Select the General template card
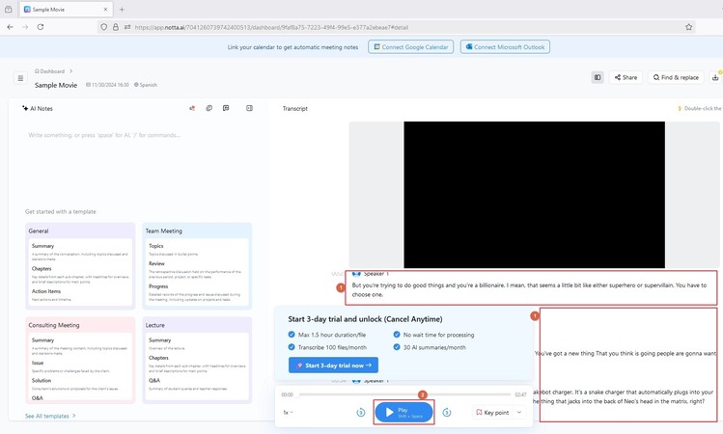Image resolution: width=723 pixels, height=434 pixels. click(80, 266)
